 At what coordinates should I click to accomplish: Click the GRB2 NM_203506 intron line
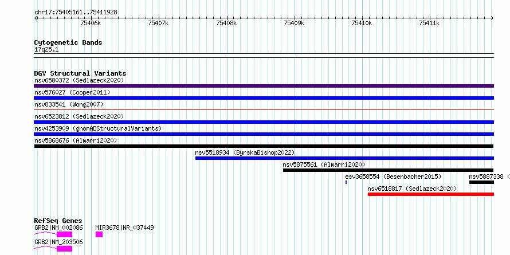(x=45, y=248)
